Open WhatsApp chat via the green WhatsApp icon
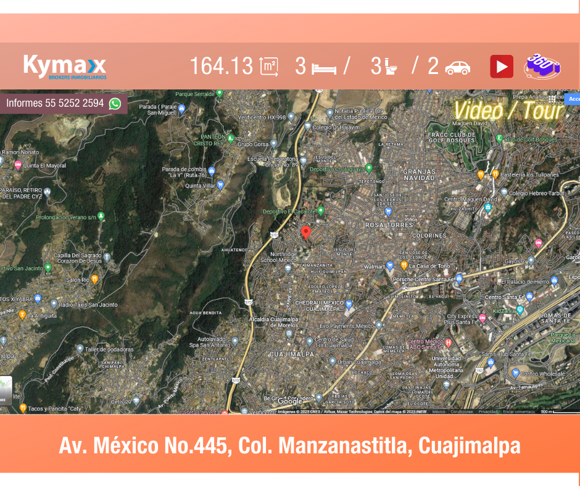Screen dimensions: 580x486 (115, 104)
